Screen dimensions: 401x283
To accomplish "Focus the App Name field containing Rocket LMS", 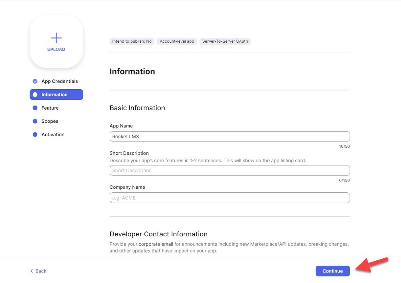I will (x=230, y=137).
